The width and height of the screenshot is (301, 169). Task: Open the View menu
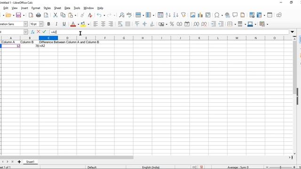coord(15,8)
